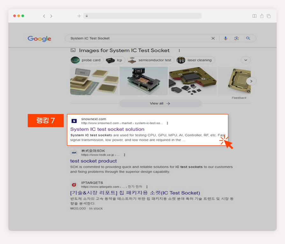Open black test socket on board thumbnail

143,81
